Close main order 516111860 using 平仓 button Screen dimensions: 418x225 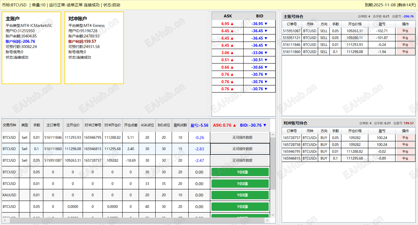click(x=405, y=52)
